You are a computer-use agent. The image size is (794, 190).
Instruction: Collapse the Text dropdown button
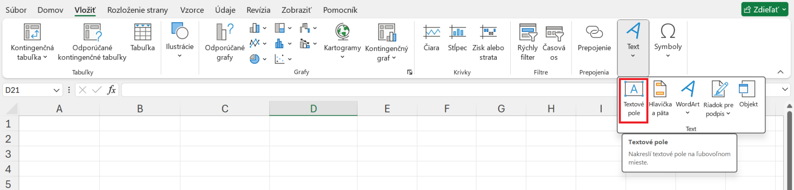[633, 47]
